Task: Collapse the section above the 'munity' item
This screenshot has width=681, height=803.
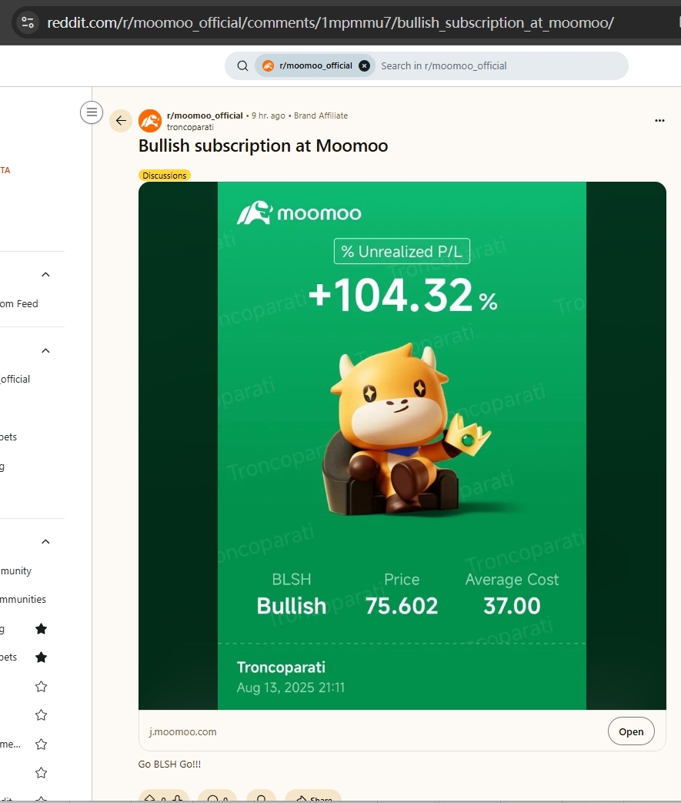Action: [45, 542]
